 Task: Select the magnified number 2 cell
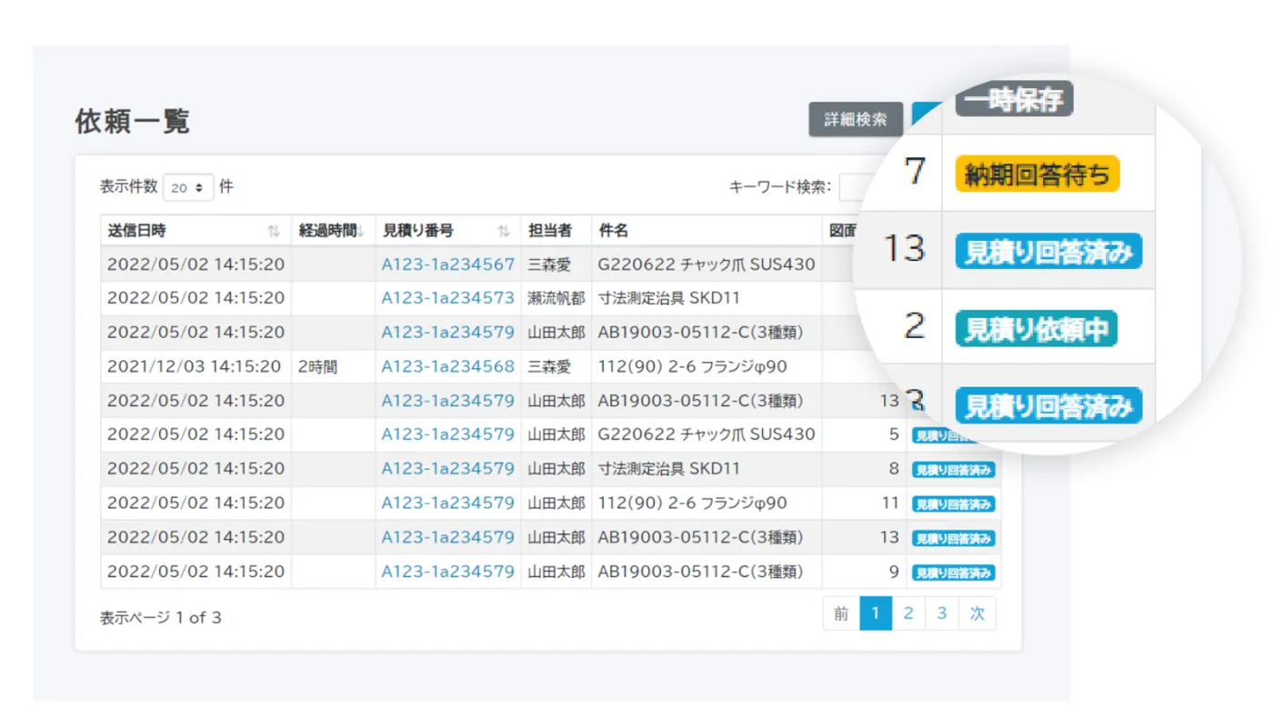915,325
